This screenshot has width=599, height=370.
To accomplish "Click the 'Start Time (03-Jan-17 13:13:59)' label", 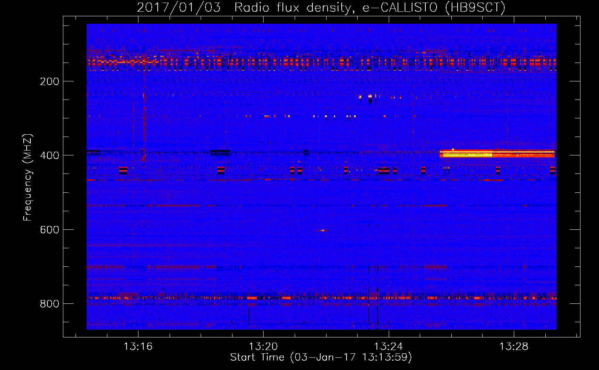I will [x=321, y=357].
